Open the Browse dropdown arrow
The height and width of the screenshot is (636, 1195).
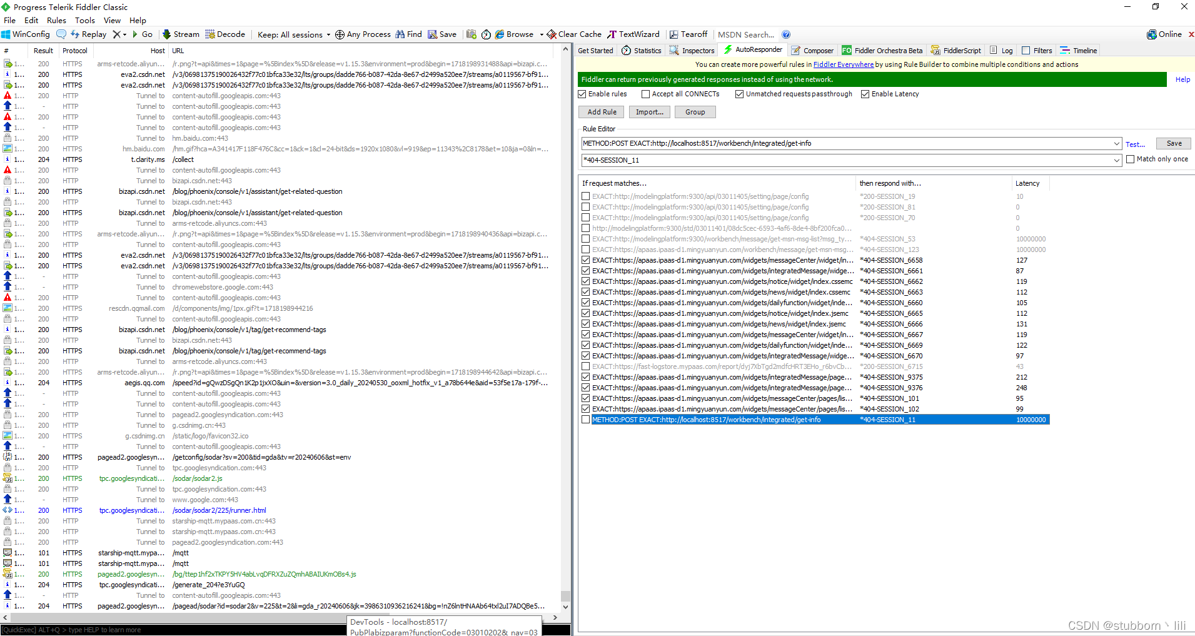(x=542, y=34)
